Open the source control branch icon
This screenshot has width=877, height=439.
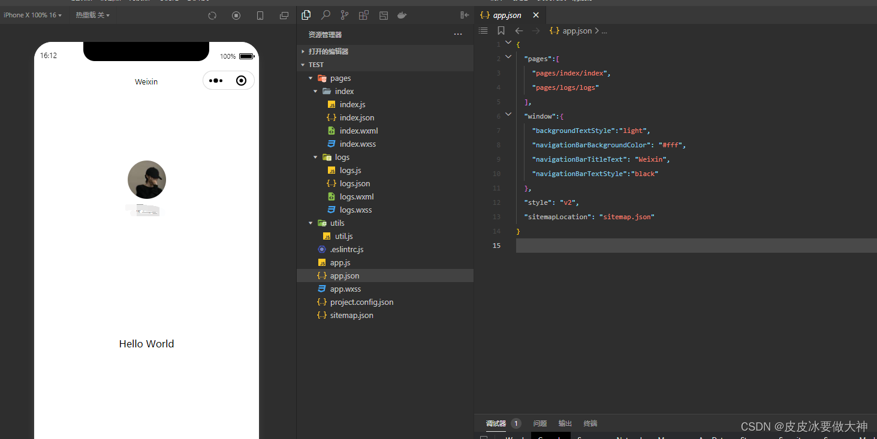pyautogui.click(x=345, y=15)
